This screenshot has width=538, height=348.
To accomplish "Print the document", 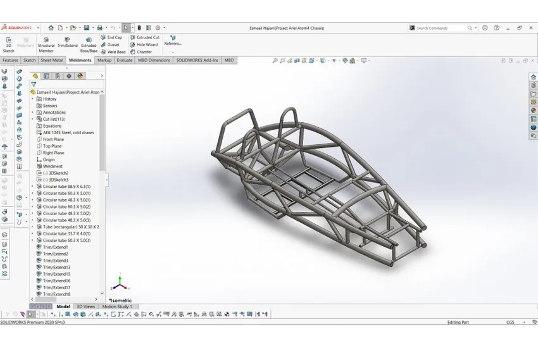I will 99,28.
